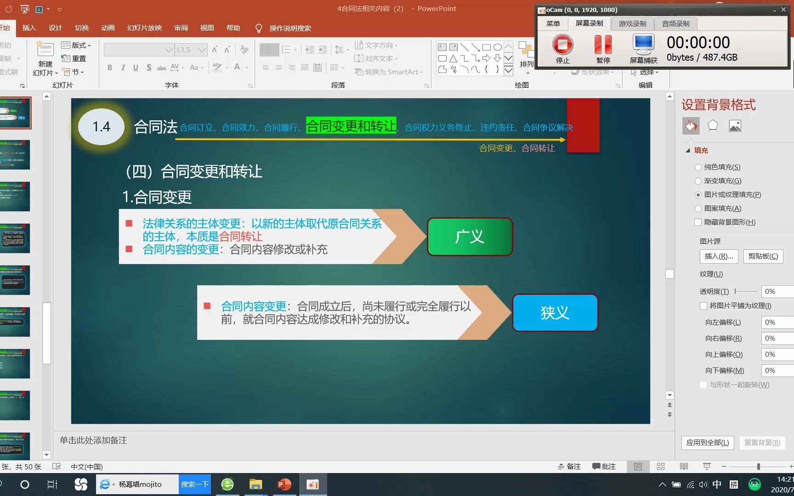This screenshot has width=794, height=496.
Task: Click Apply to All button
Action: 708,443
